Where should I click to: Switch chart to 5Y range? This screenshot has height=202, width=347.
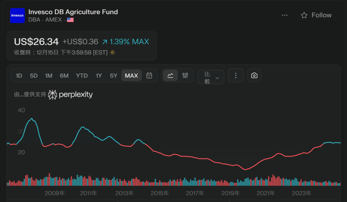(114, 76)
